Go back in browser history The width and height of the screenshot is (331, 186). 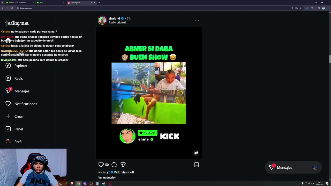pyautogui.click(x=3, y=8)
